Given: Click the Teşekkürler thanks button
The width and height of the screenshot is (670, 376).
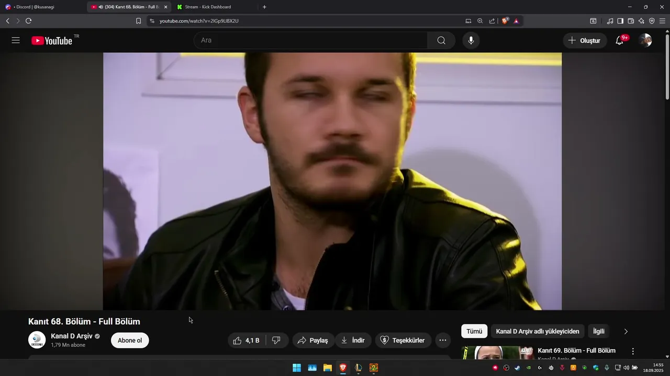Looking at the screenshot, I should pyautogui.click(x=403, y=340).
